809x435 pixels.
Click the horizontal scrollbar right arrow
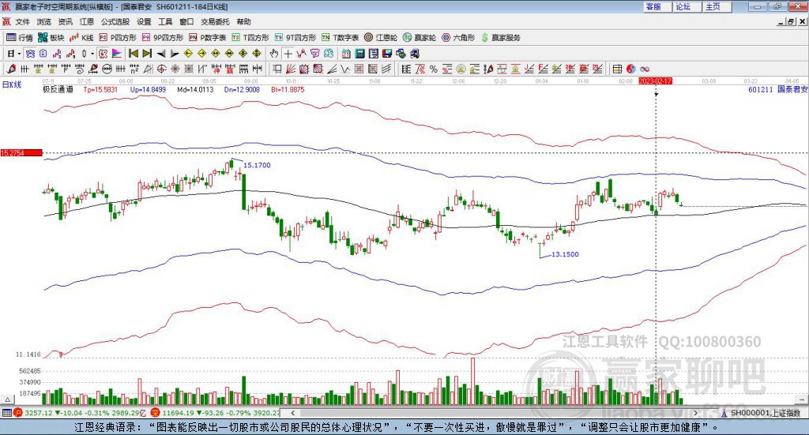click(695, 413)
